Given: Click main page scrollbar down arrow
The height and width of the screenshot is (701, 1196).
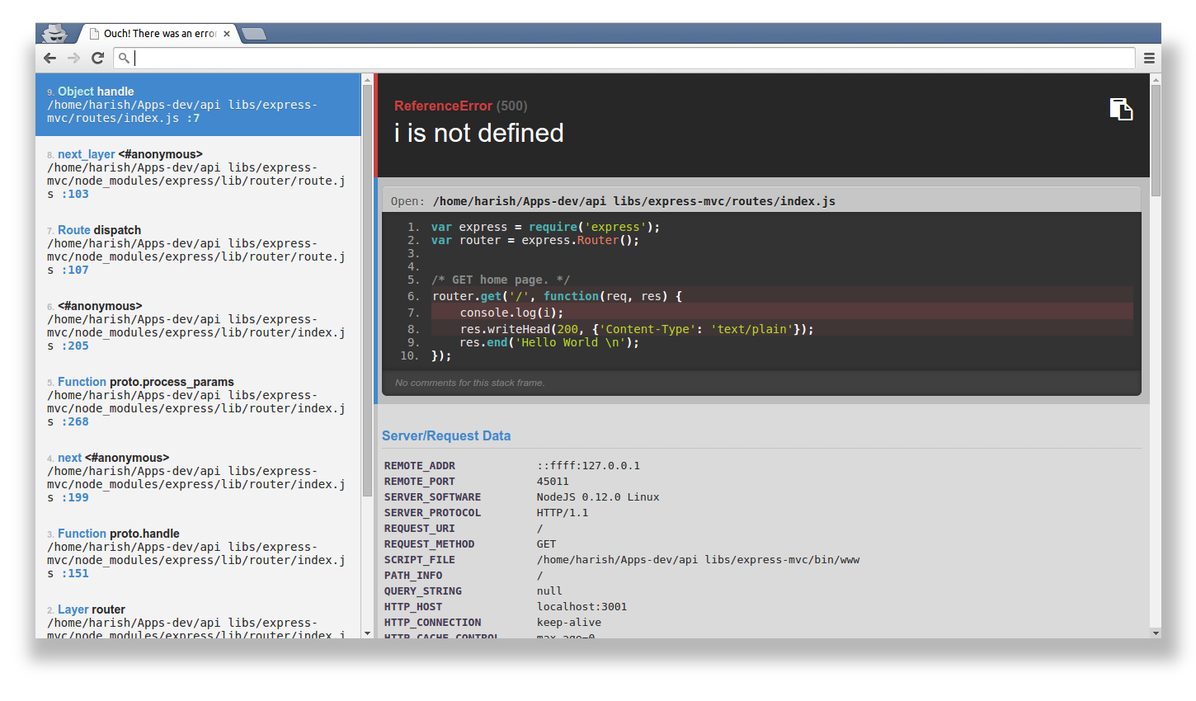Looking at the screenshot, I should click(x=1156, y=633).
